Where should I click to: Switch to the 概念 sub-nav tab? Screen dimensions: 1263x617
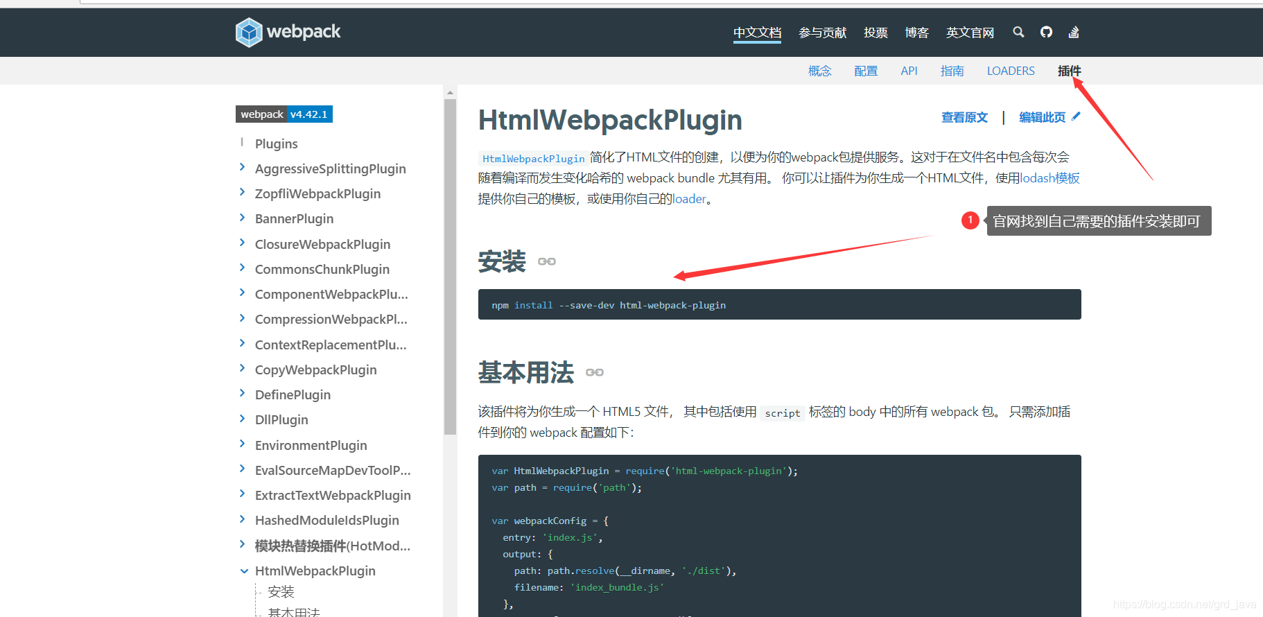819,71
